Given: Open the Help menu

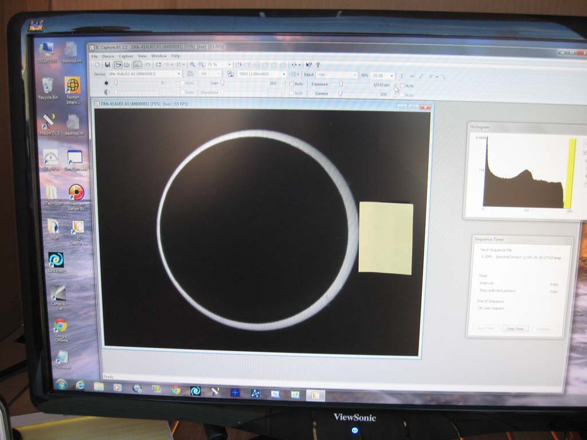Looking at the screenshot, I should 175,56.
